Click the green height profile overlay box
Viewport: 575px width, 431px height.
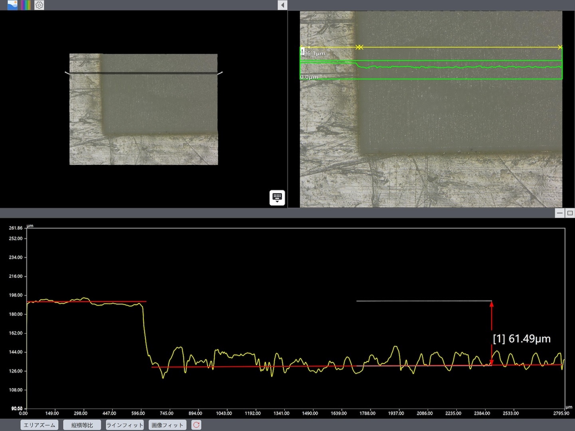[x=431, y=70]
